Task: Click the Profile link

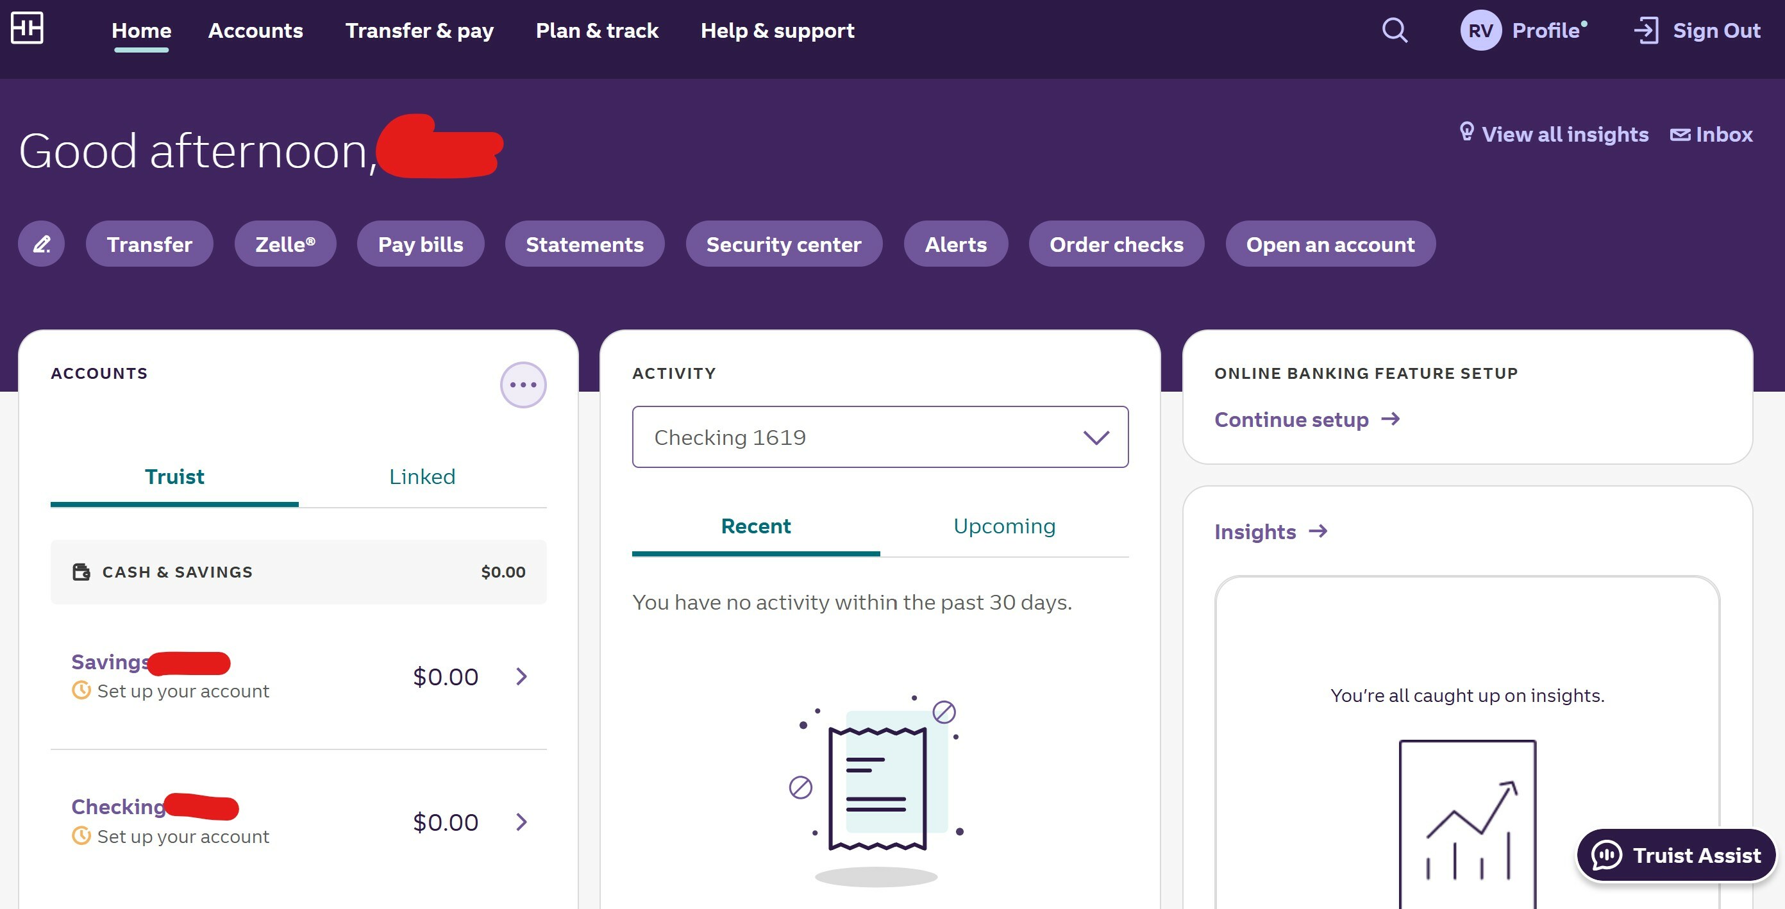Action: pyautogui.click(x=1545, y=31)
